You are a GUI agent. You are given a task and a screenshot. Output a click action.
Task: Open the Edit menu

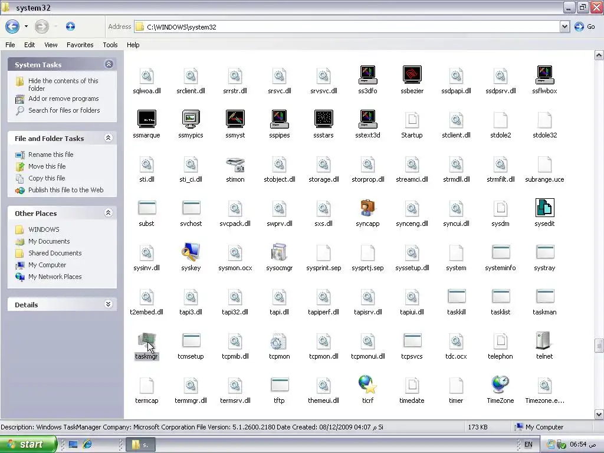(29, 45)
